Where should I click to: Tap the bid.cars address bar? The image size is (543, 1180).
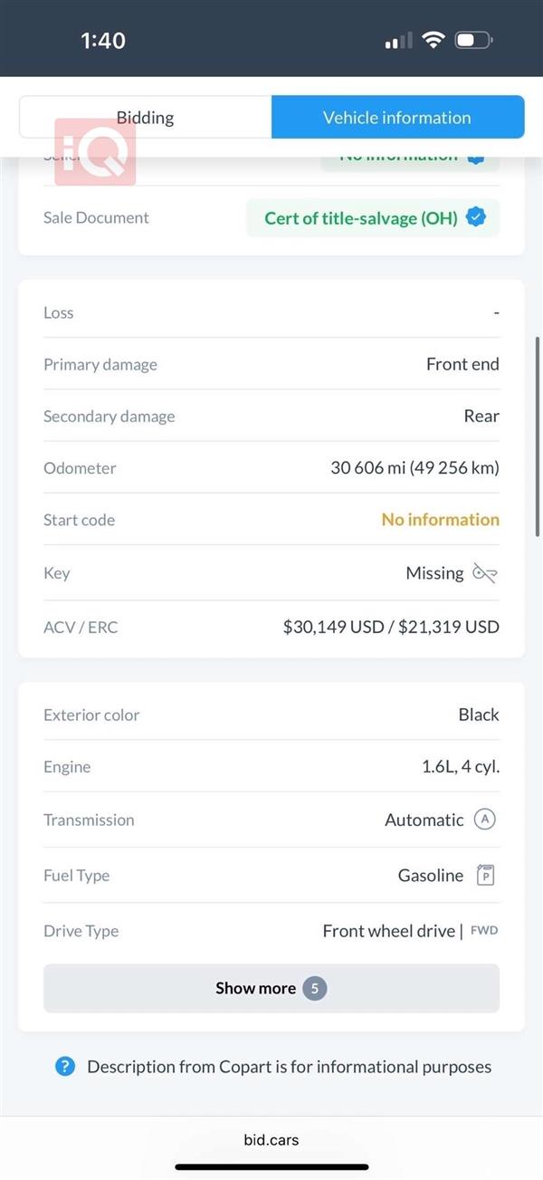271,1139
